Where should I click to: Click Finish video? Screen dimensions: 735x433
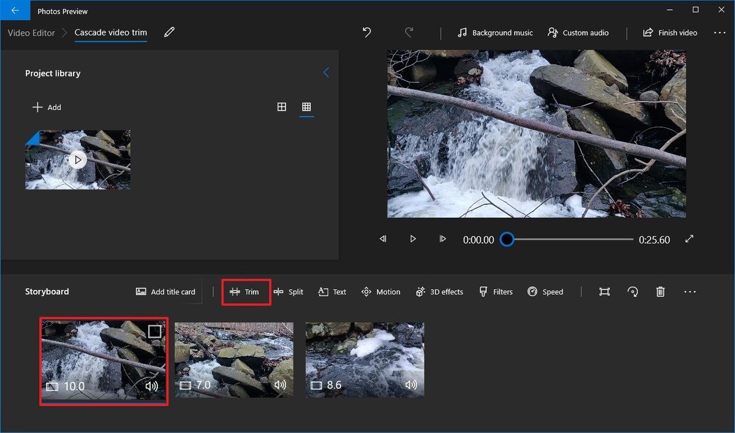[x=670, y=32]
